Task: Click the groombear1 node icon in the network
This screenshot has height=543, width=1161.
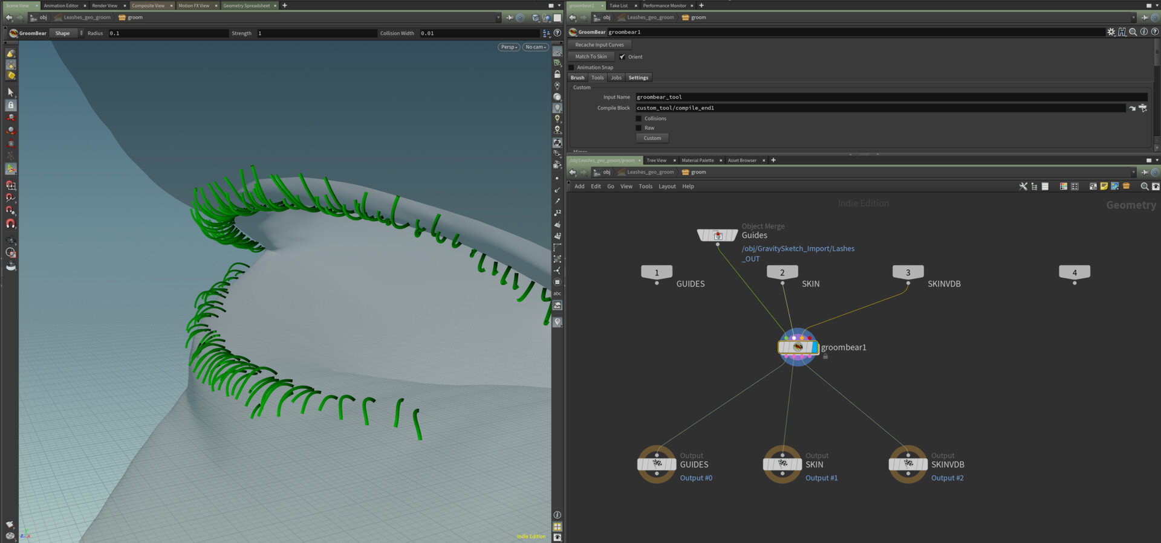Action: tap(798, 347)
